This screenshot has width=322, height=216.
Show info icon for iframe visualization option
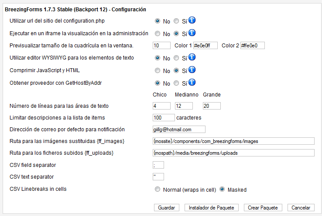pyautogui.click(x=192, y=33)
